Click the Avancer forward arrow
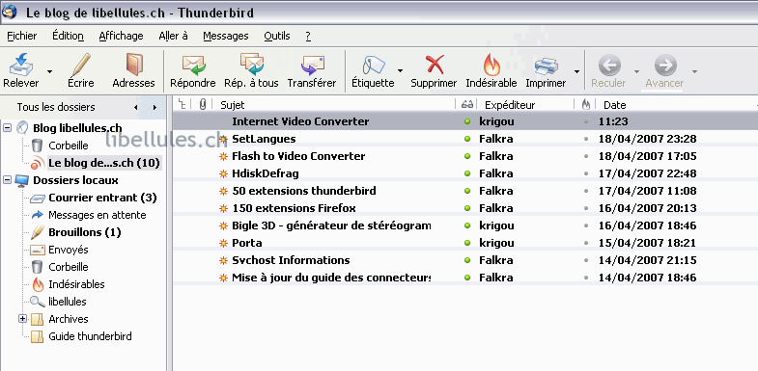 (x=665, y=66)
